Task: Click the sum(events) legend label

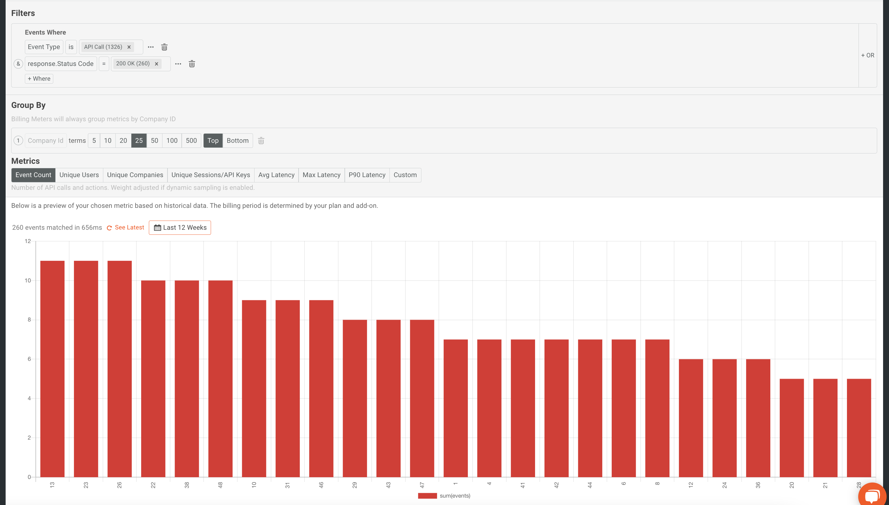Action: [455, 496]
